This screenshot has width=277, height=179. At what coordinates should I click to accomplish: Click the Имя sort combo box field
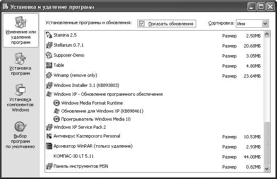[248, 24]
